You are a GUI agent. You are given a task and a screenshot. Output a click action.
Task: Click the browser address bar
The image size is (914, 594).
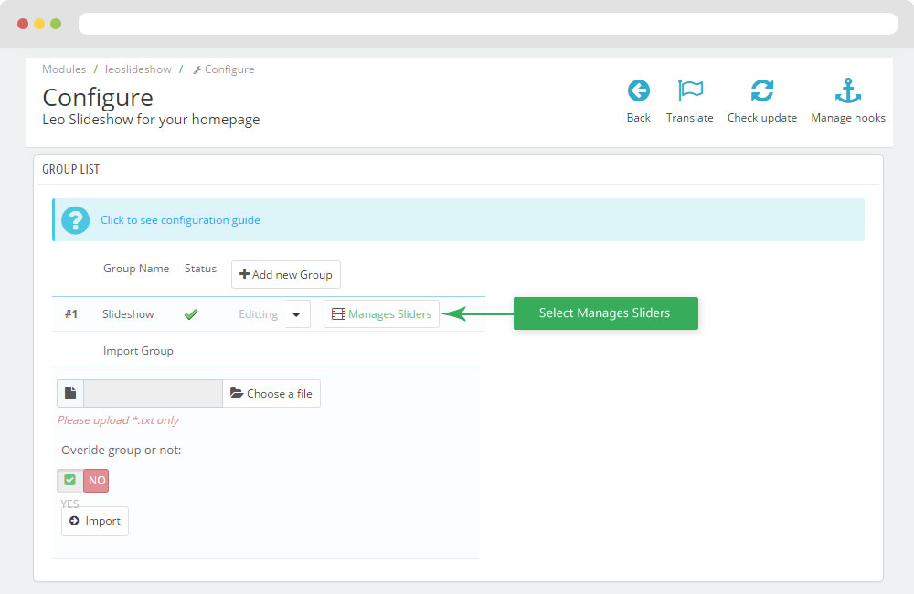[x=488, y=24]
